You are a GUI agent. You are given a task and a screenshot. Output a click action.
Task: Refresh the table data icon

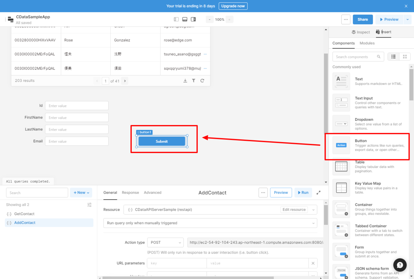pos(202,81)
